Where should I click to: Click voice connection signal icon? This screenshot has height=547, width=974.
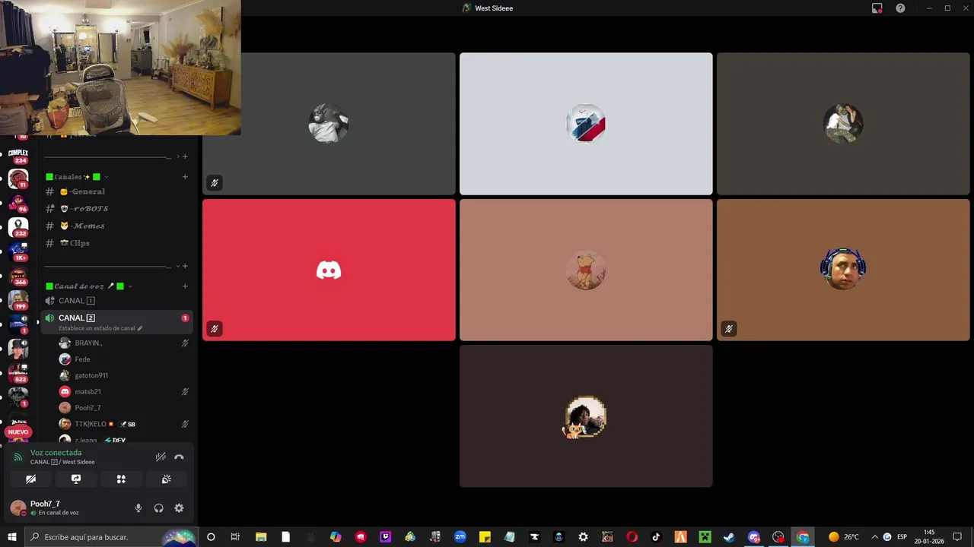click(x=18, y=457)
